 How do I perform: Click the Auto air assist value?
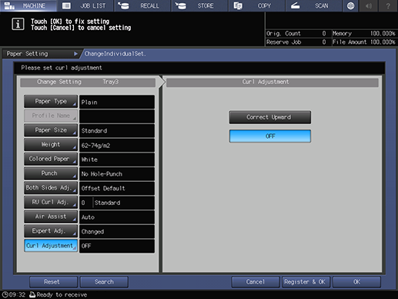tap(117, 217)
